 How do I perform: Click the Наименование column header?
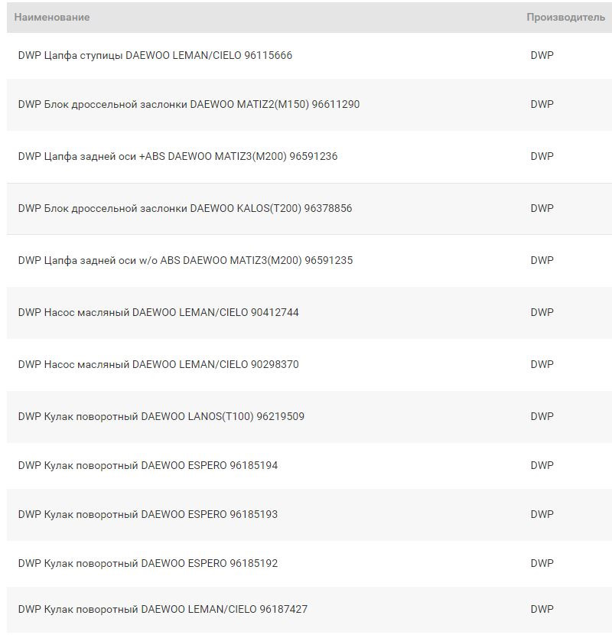(x=52, y=17)
